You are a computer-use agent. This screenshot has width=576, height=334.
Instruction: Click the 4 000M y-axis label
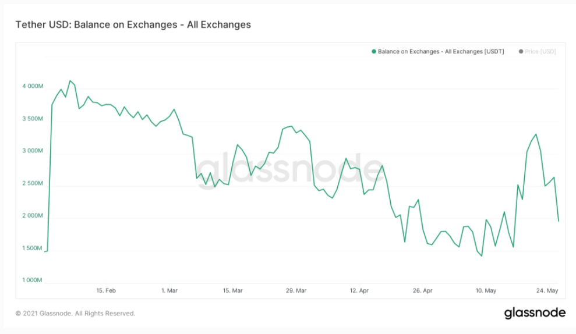click(33, 86)
